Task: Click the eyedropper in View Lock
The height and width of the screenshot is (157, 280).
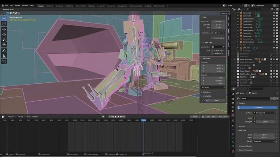Action: pyautogui.click(x=224, y=47)
